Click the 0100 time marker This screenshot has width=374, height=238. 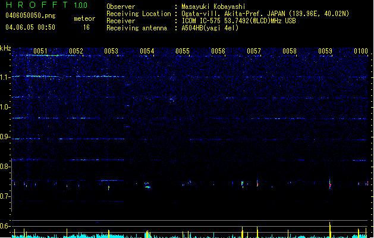tap(361, 51)
